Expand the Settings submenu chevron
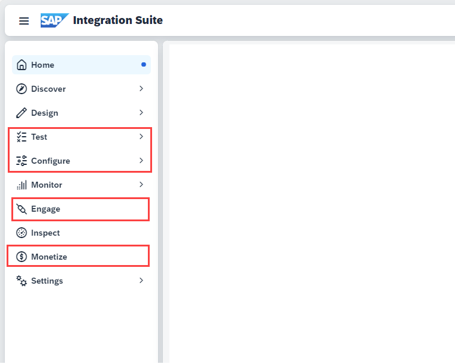Viewport: 455px width, 364px height. point(141,281)
